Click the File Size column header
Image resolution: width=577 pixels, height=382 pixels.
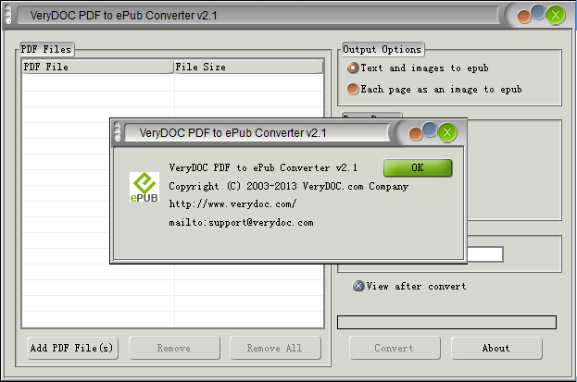click(x=248, y=67)
